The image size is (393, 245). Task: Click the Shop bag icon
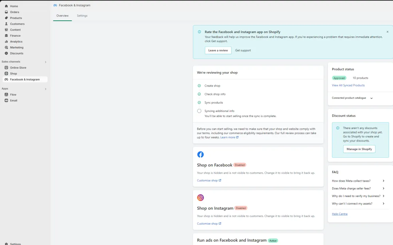pos(6,73)
